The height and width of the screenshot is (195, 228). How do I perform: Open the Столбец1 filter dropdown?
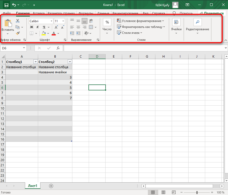coord(36,62)
